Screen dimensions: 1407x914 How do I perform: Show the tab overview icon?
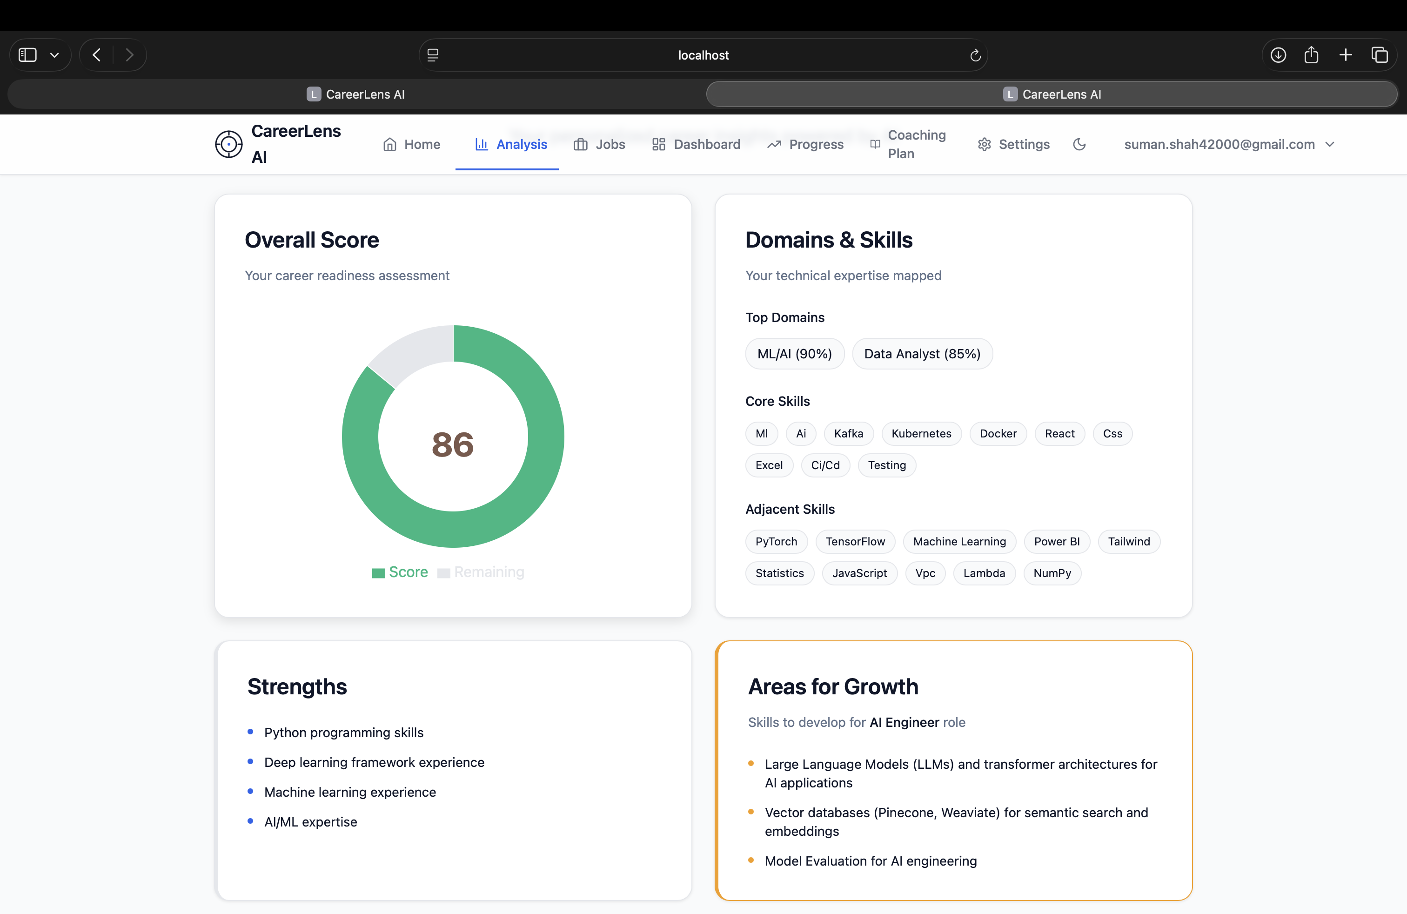(x=1379, y=55)
